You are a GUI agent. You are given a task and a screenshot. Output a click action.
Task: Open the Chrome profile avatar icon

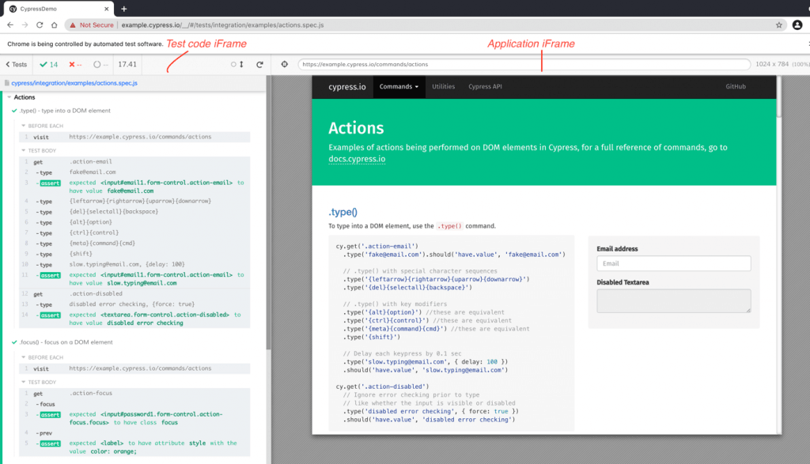pyautogui.click(x=797, y=25)
